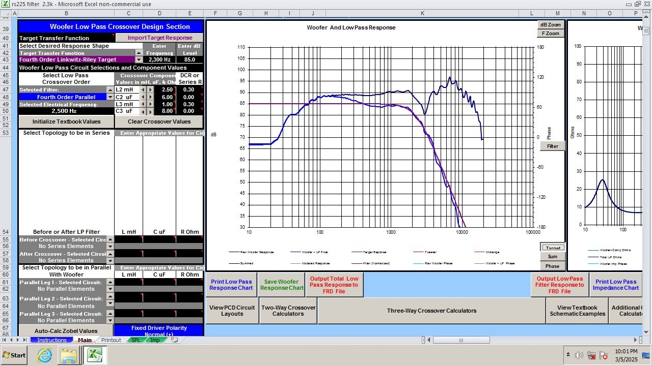Decrease the L3 mH value with left arrow
Screen dimensions: 652x366
[143, 104]
